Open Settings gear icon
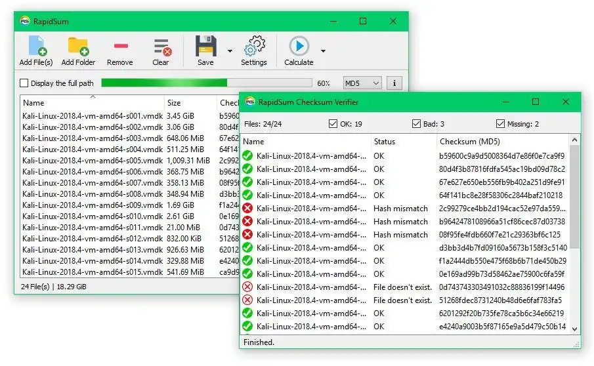The image size is (594, 366). tap(254, 46)
